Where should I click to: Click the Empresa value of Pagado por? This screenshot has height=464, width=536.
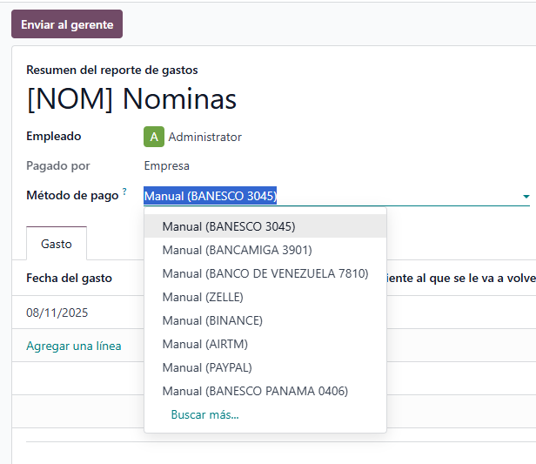(166, 165)
